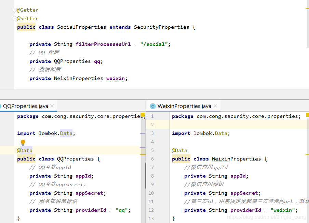Click the @Getter annotation
Screen dimensions: 309x223
click(28, 10)
